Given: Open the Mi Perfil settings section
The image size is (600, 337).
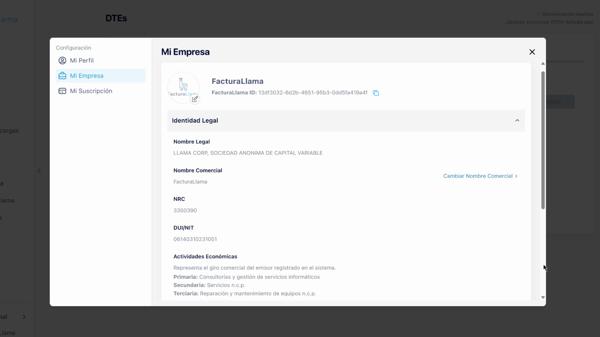Looking at the screenshot, I should 101,61.
